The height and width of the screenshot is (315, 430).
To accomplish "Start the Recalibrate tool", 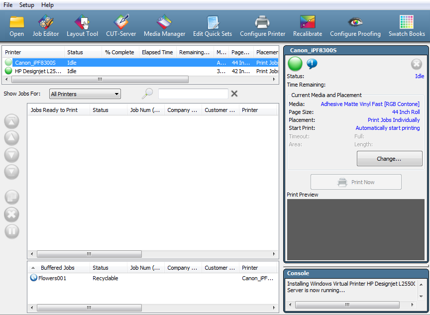I will click(x=307, y=26).
